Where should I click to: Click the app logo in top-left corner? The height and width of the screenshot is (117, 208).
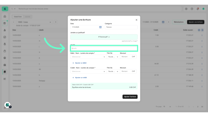[x=5, y=9]
